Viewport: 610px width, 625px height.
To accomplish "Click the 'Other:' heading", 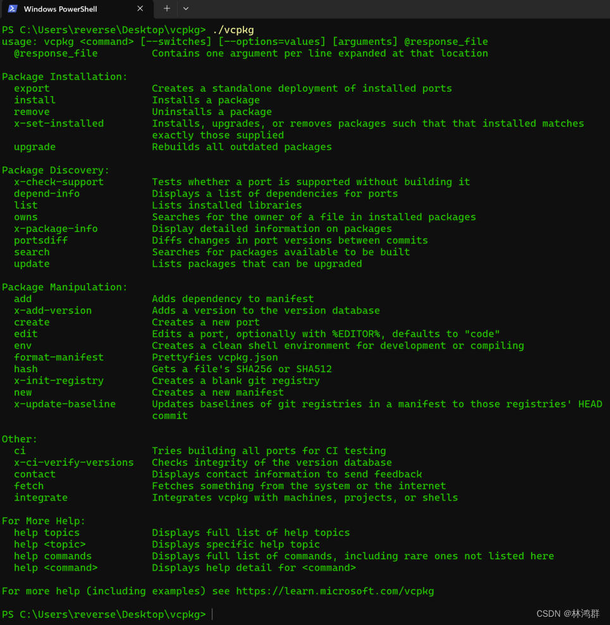I will click(x=20, y=439).
